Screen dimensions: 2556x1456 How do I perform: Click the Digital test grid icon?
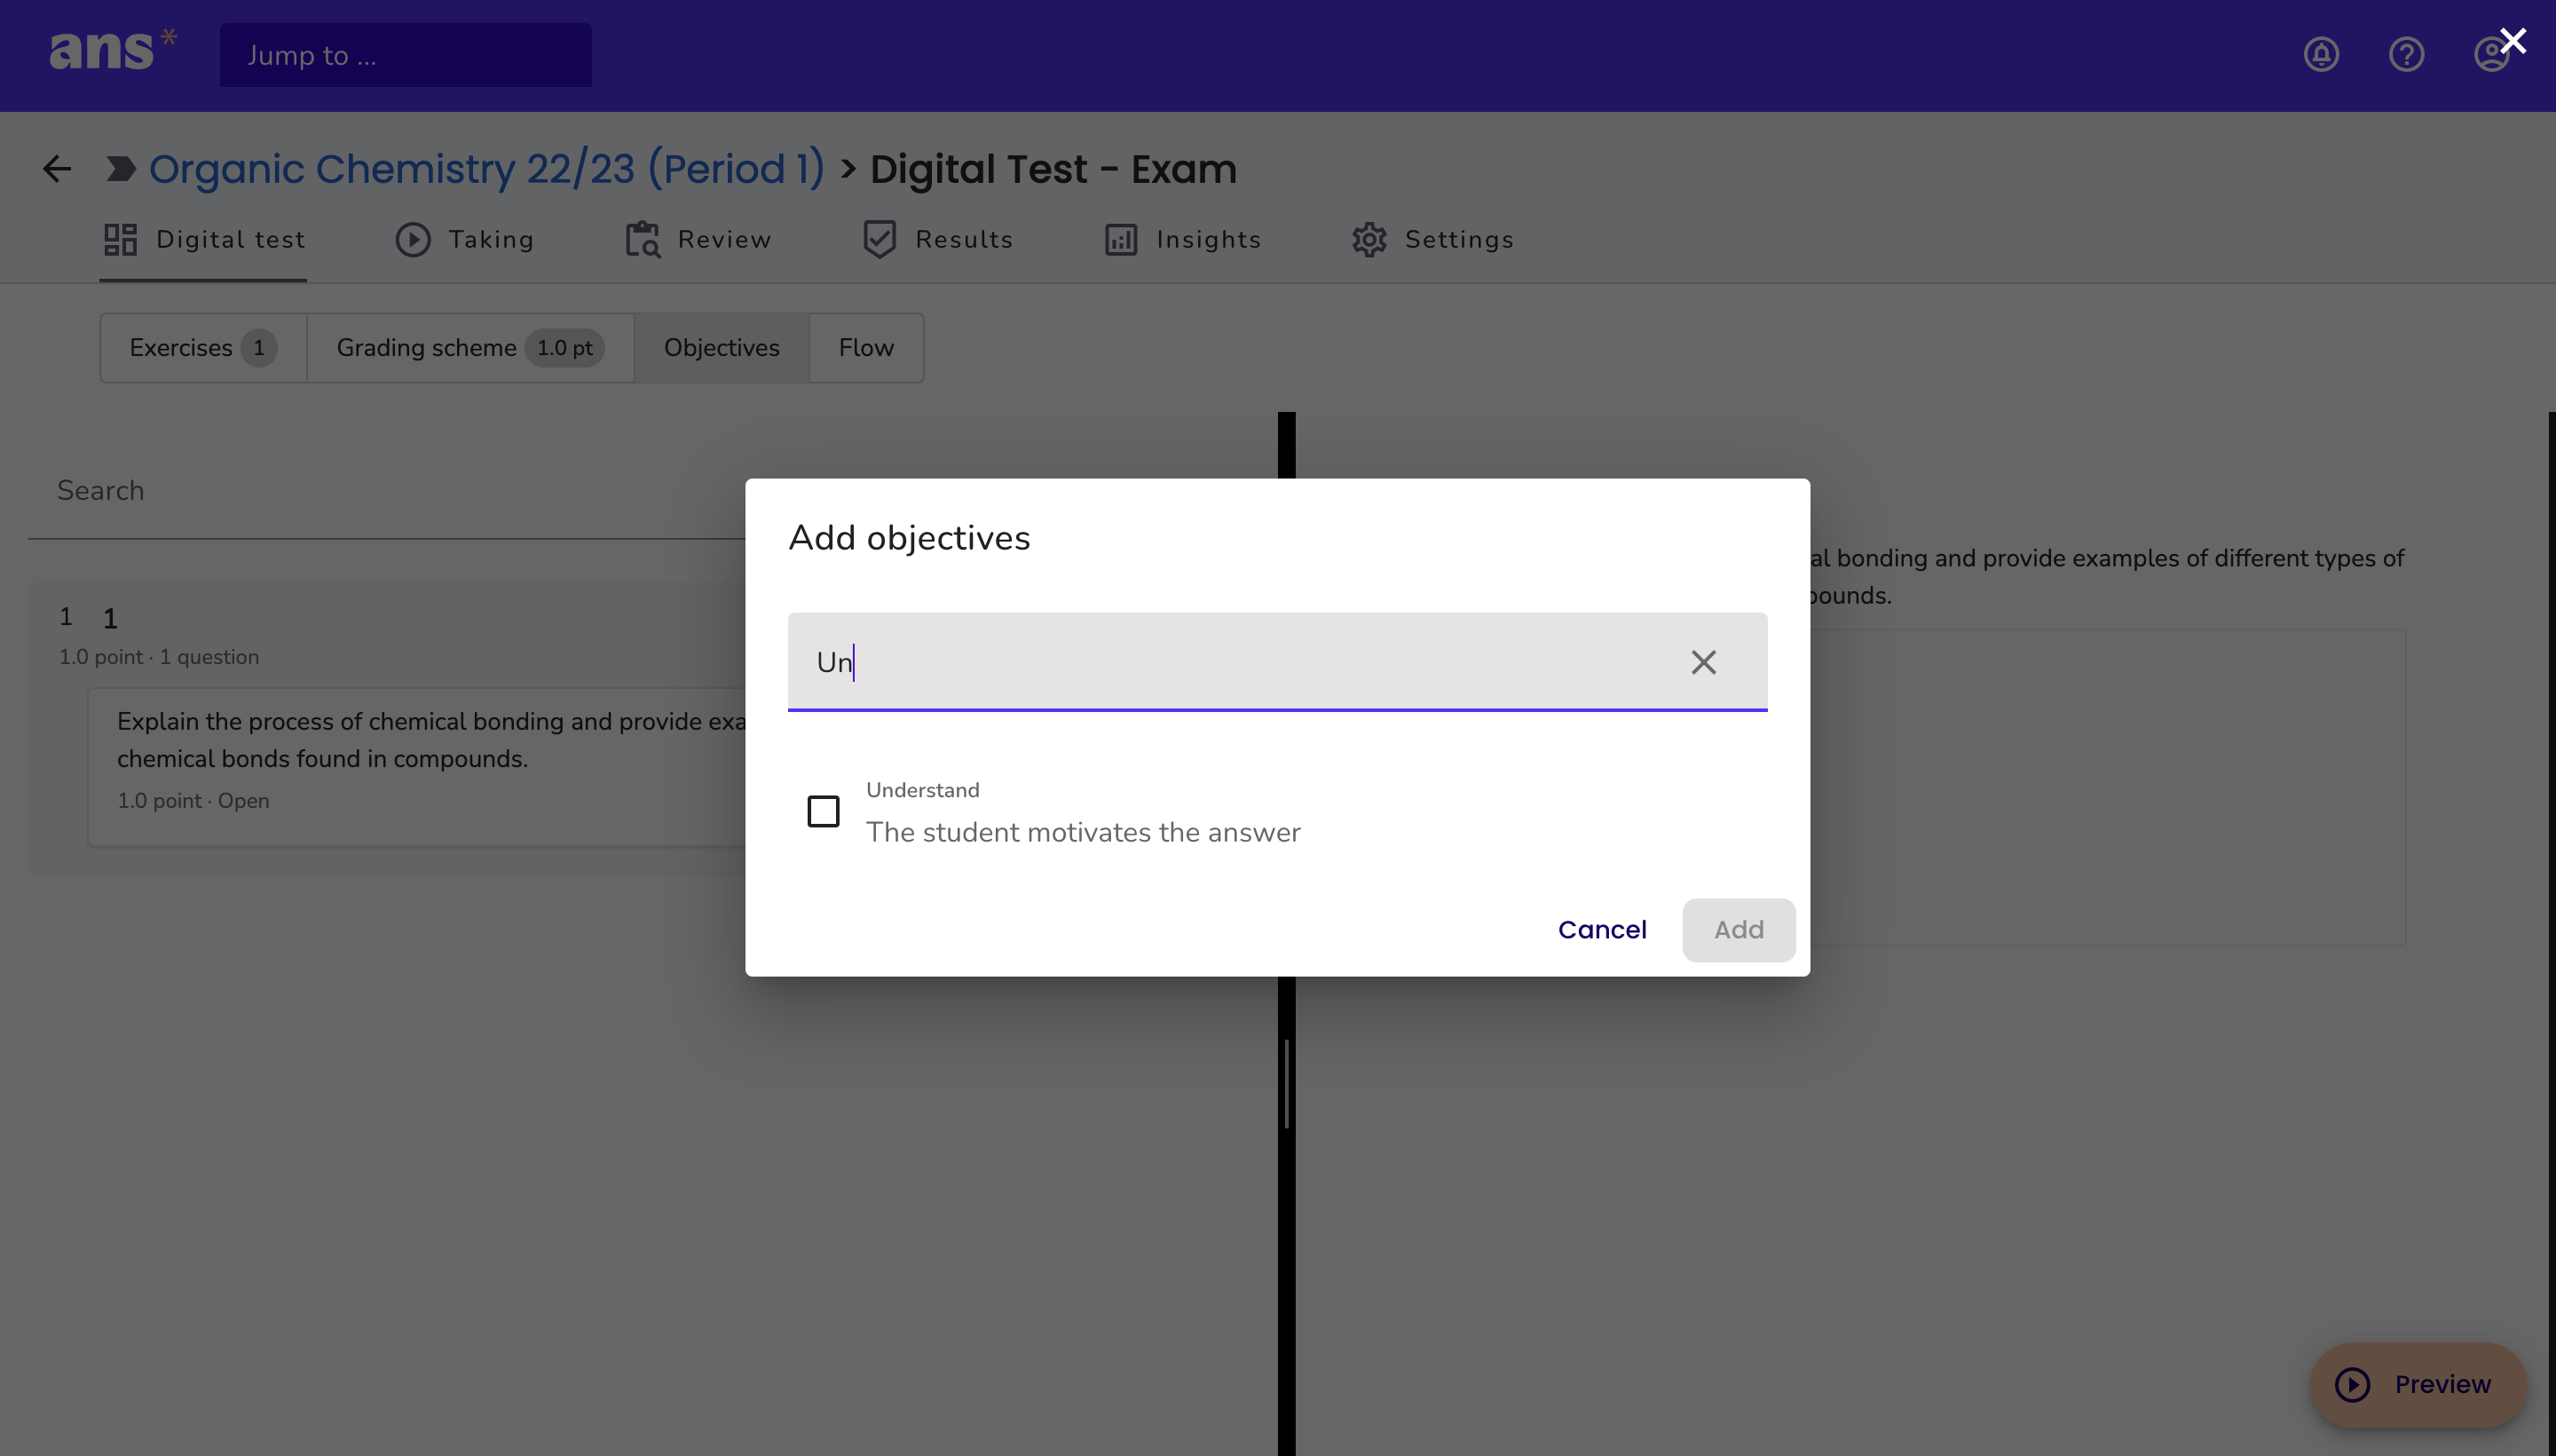(120, 240)
